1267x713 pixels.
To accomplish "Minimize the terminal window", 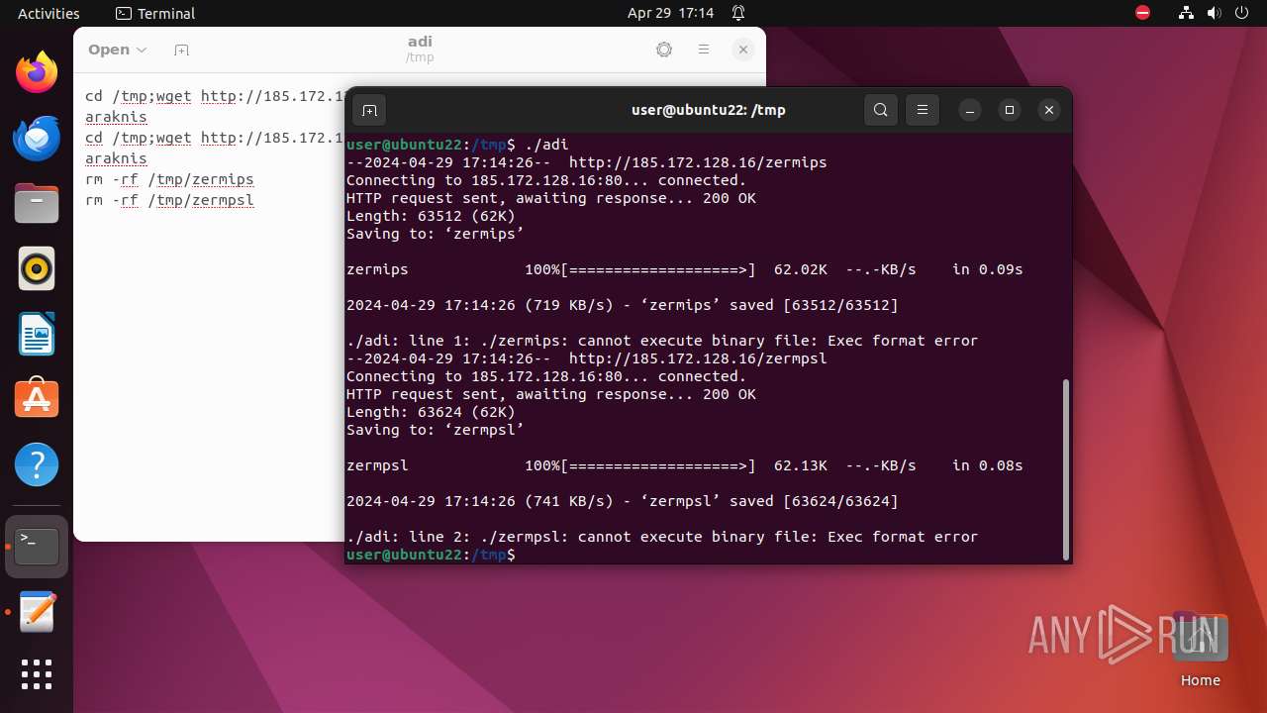I will (x=970, y=110).
